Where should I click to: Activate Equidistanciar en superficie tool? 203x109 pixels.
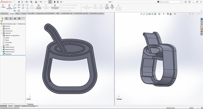coord(55,6)
